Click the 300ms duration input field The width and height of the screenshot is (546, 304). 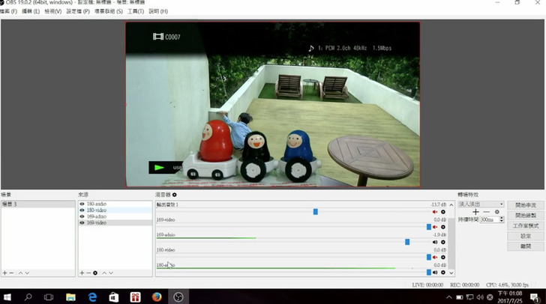point(490,219)
